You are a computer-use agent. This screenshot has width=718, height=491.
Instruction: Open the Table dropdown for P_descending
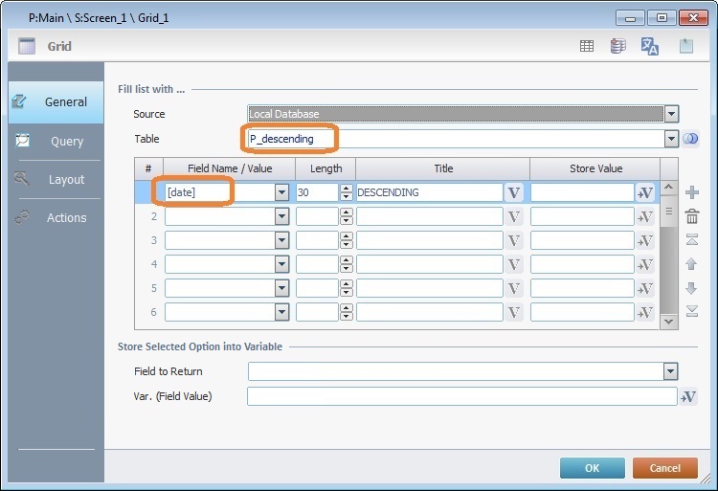point(671,140)
